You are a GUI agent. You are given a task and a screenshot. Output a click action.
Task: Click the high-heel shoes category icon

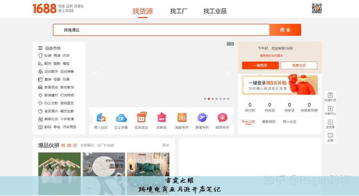(x=40, y=64)
